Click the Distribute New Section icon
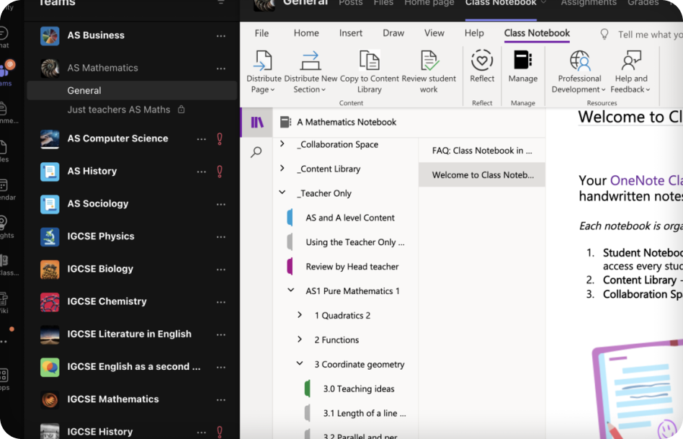Screen dimensions: 683x439 (310, 60)
